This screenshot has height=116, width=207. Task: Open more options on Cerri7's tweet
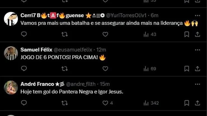(x=197, y=15)
